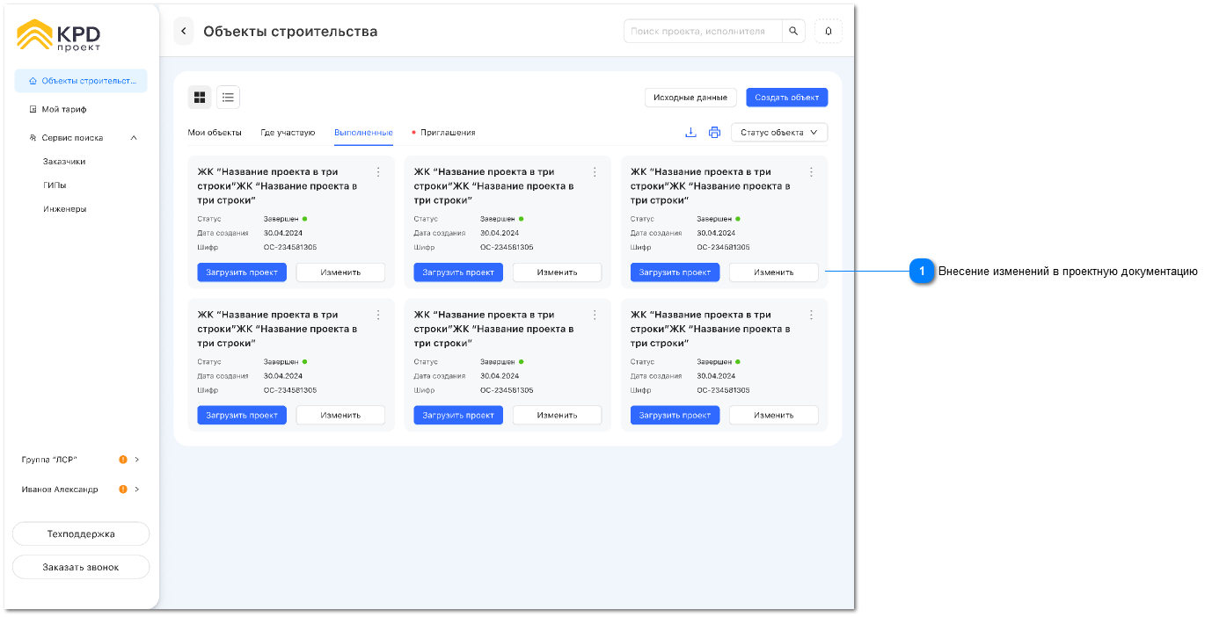1212x617 pixels.
Task: Click the Техподдержка button
Action: [81, 534]
